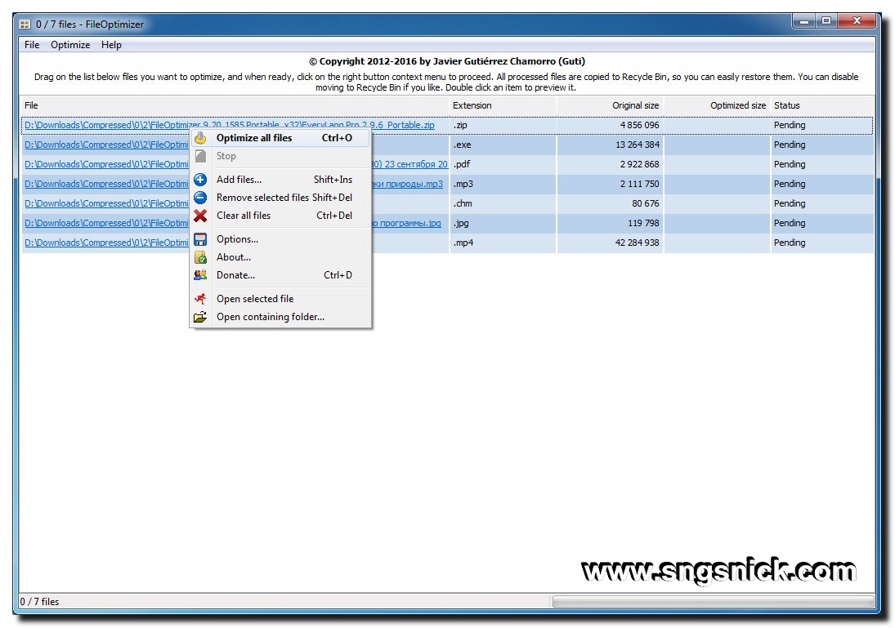
Task: Sort by the Extension column header
Action: [503, 105]
